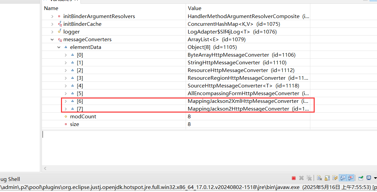Click value LogAdapter$Slf4jLog<T> (id=1076)
The image size is (377, 192).
(232, 32)
